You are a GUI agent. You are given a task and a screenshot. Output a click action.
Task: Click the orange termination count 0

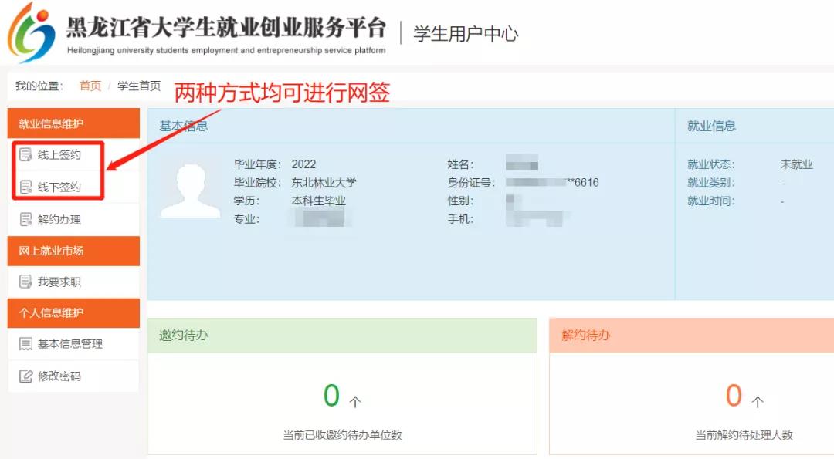(734, 396)
